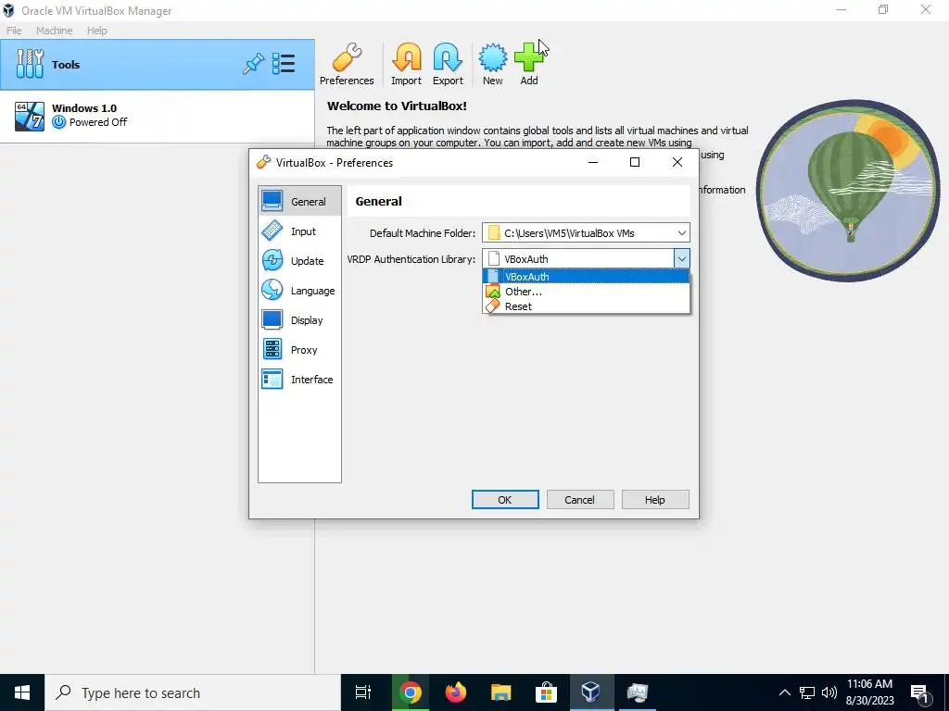Open the notification center icon
This screenshot has height=711, width=949.
[x=920, y=692]
